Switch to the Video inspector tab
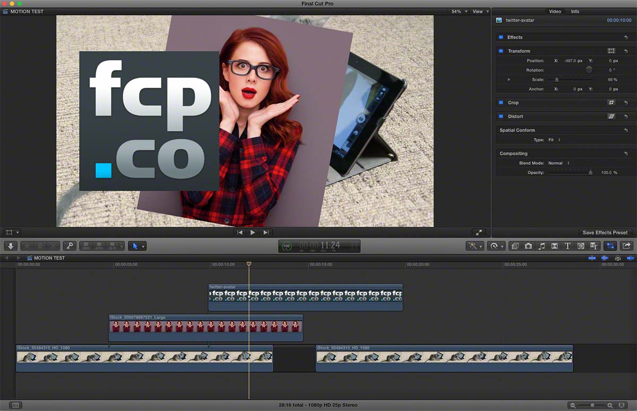Image resolution: width=637 pixels, height=411 pixels. click(x=555, y=11)
